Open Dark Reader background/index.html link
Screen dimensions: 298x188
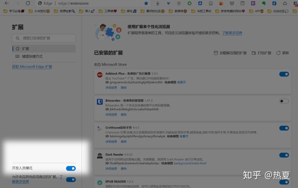tap(190, 163)
